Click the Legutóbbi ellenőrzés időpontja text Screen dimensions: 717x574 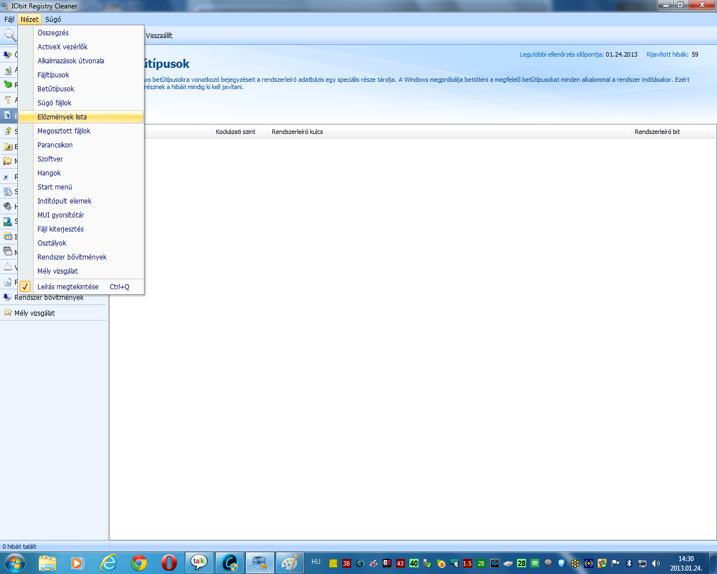point(562,54)
